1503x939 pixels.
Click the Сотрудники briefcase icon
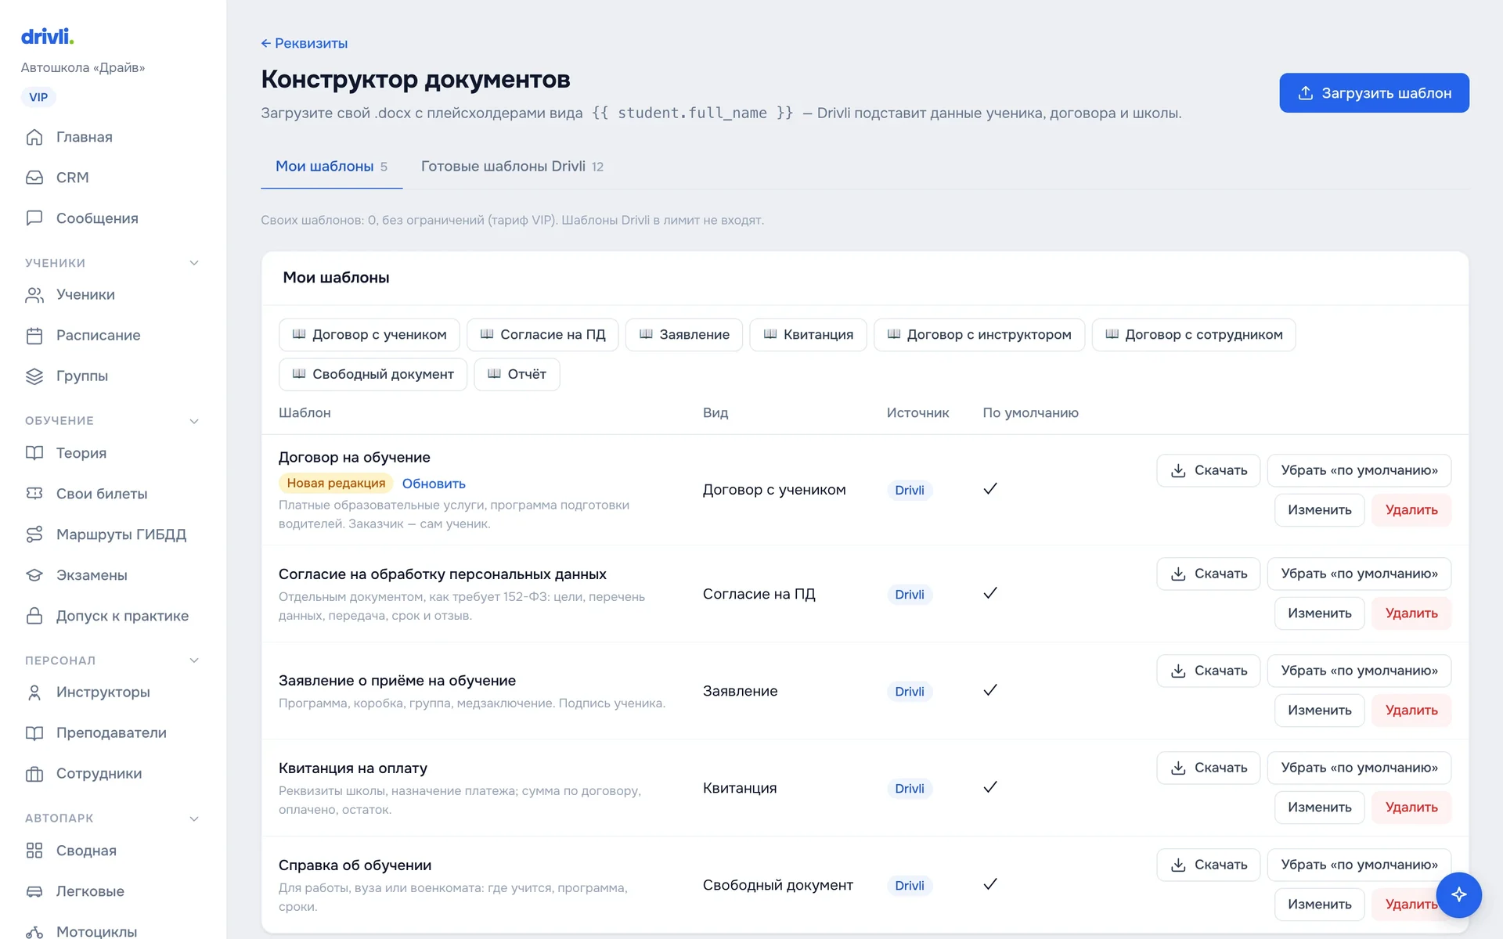34,774
